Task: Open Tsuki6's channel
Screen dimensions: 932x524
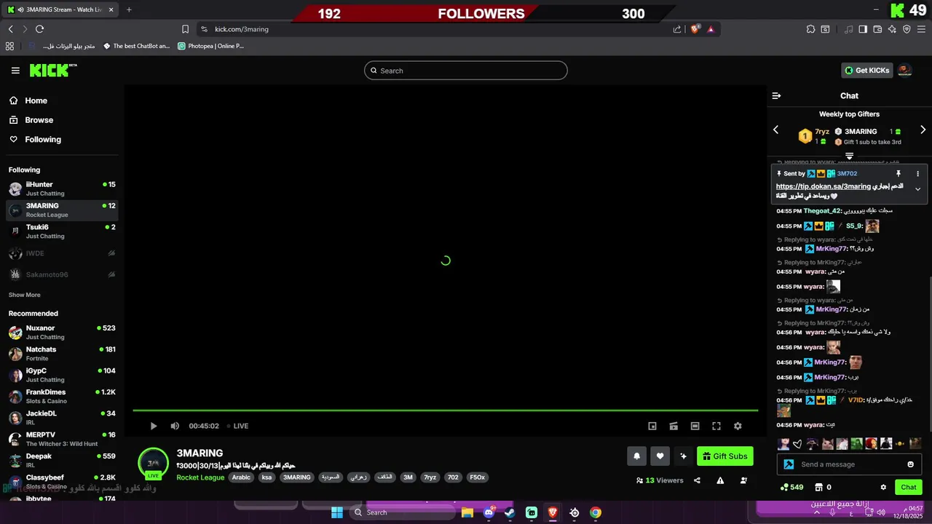Action: (62, 231)
